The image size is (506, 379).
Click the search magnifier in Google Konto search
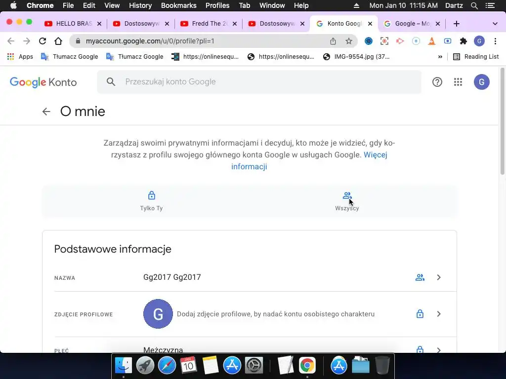click(111, 82)
